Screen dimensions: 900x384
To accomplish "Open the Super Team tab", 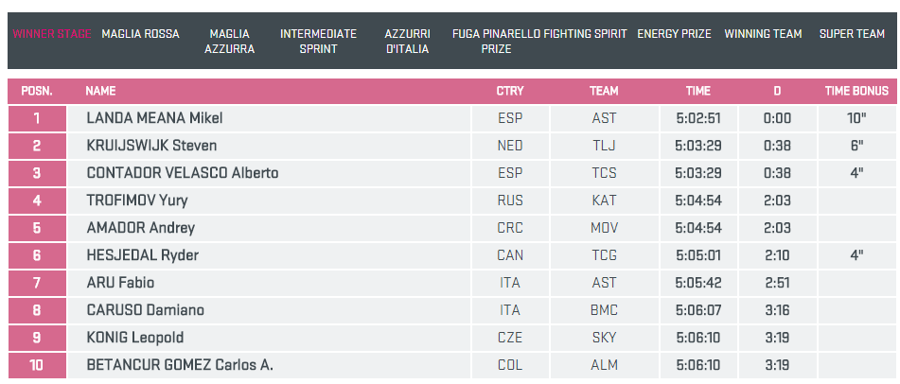I will pos(852,34).
